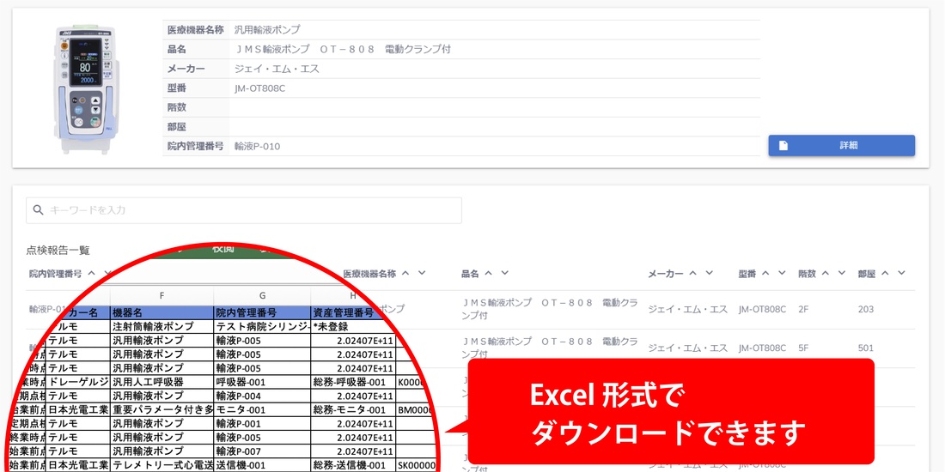Select the 501 room cell
This screenshot has width=945, height=472.
tap(865, 348)
